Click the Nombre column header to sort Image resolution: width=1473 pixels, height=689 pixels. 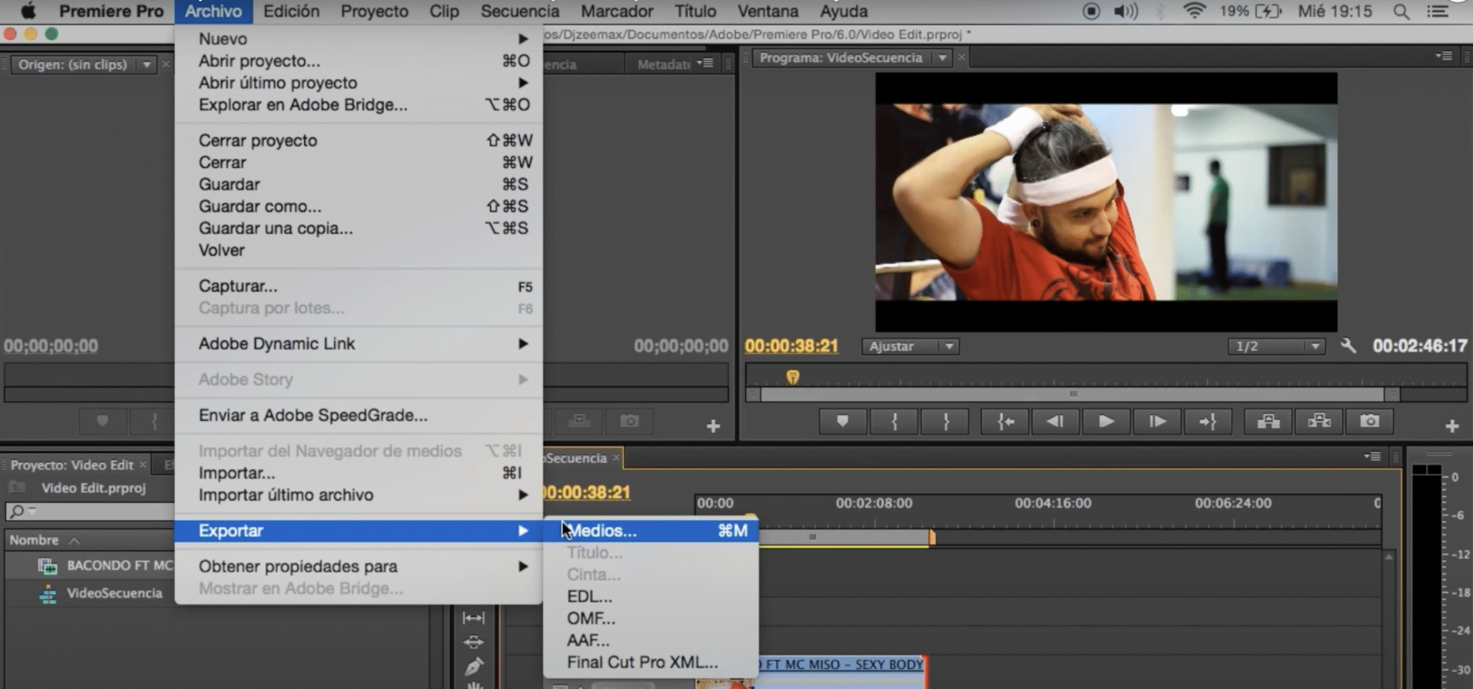tap(35, 540)
